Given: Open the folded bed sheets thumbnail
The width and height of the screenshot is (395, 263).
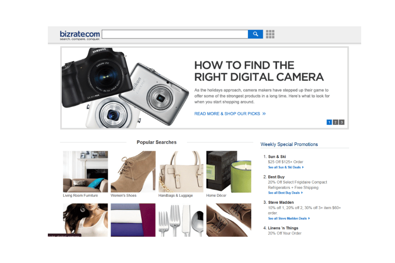Looking at the screenshot, I should coord(133,220).
